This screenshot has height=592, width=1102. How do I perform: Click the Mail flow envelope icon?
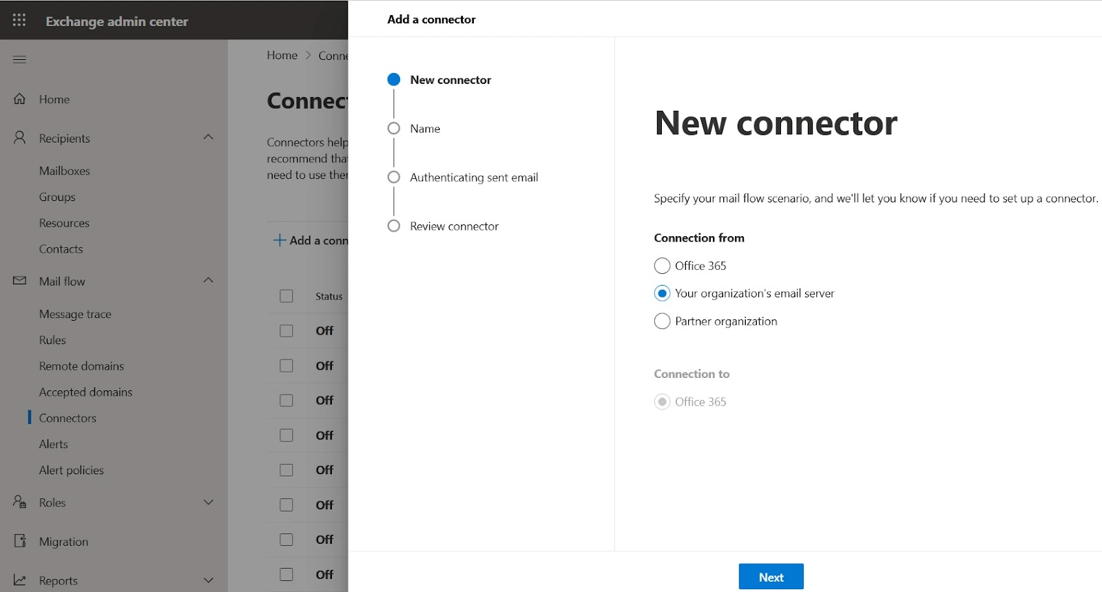click(19, 281)
